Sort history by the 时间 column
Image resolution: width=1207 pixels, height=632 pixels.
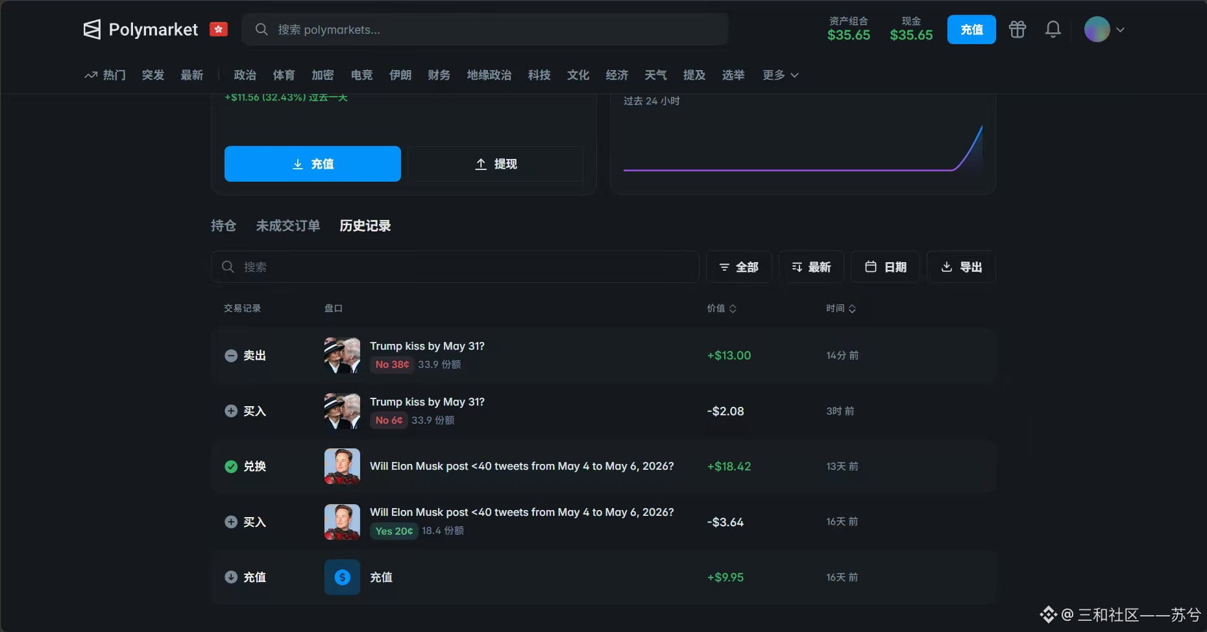click(x=841, y=308)
